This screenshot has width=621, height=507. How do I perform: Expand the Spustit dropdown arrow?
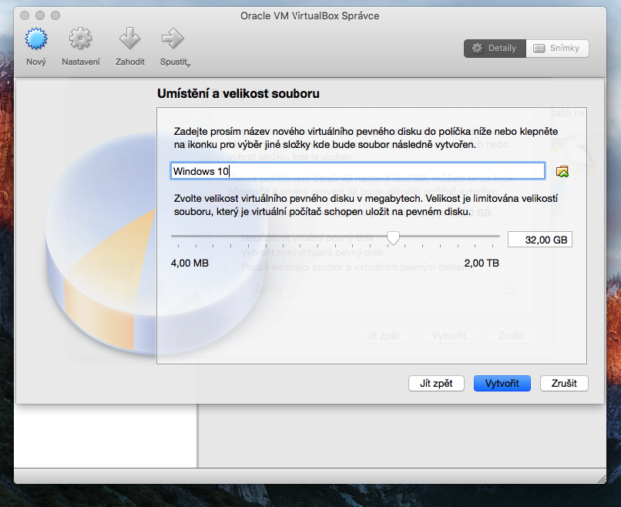188,64
